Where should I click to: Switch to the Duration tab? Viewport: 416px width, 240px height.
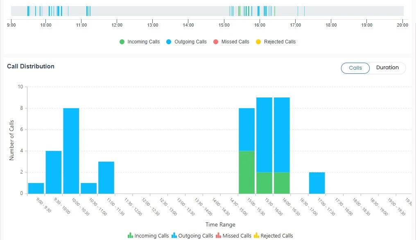387,68
